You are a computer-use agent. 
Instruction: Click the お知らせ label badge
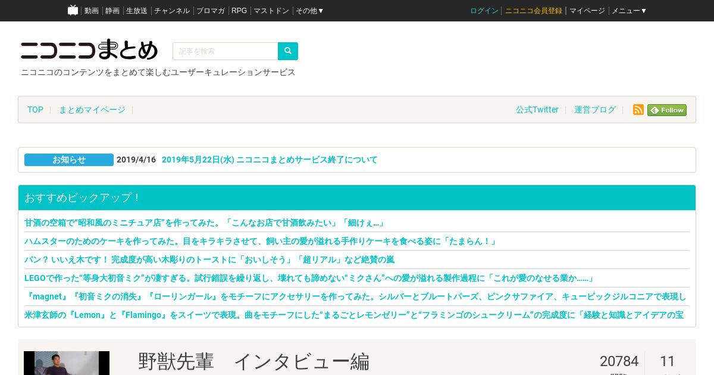69,160
